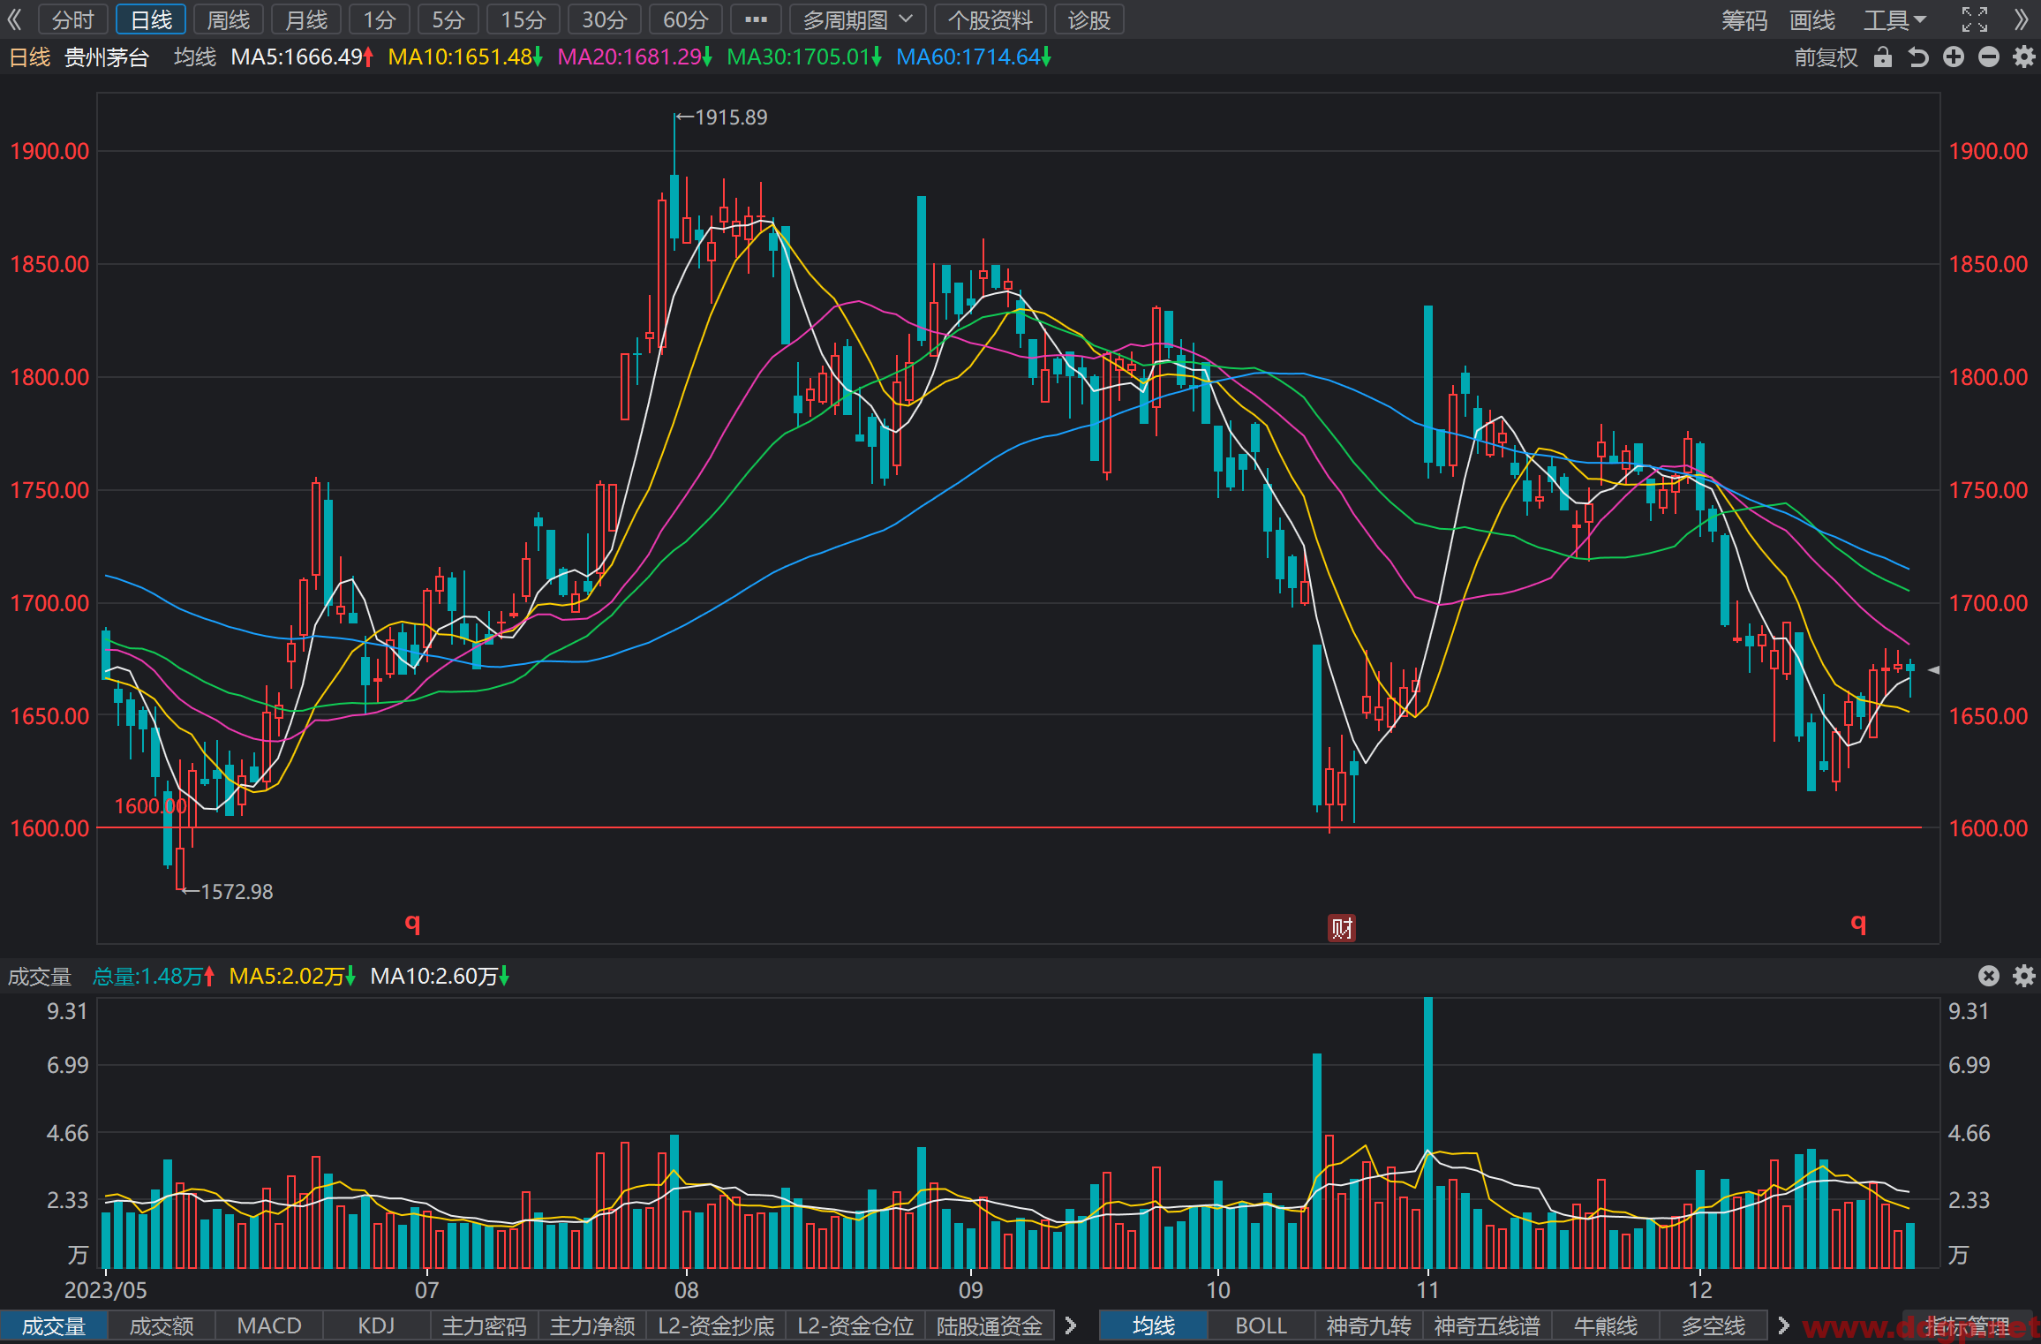Zoom in chart with plus circle icon
This screenshot has height=1344, width=2041.
point(1954,57)
